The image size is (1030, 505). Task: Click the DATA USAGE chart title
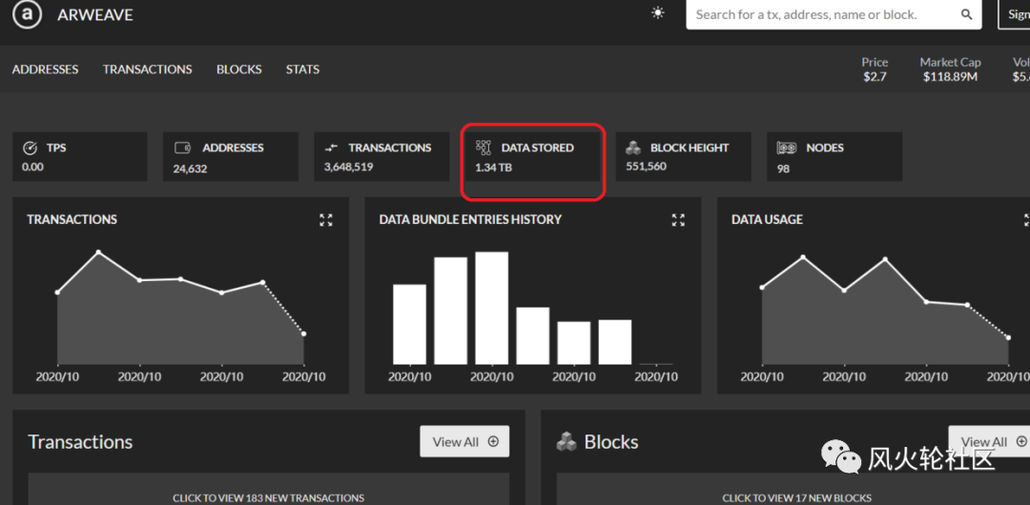767,219
